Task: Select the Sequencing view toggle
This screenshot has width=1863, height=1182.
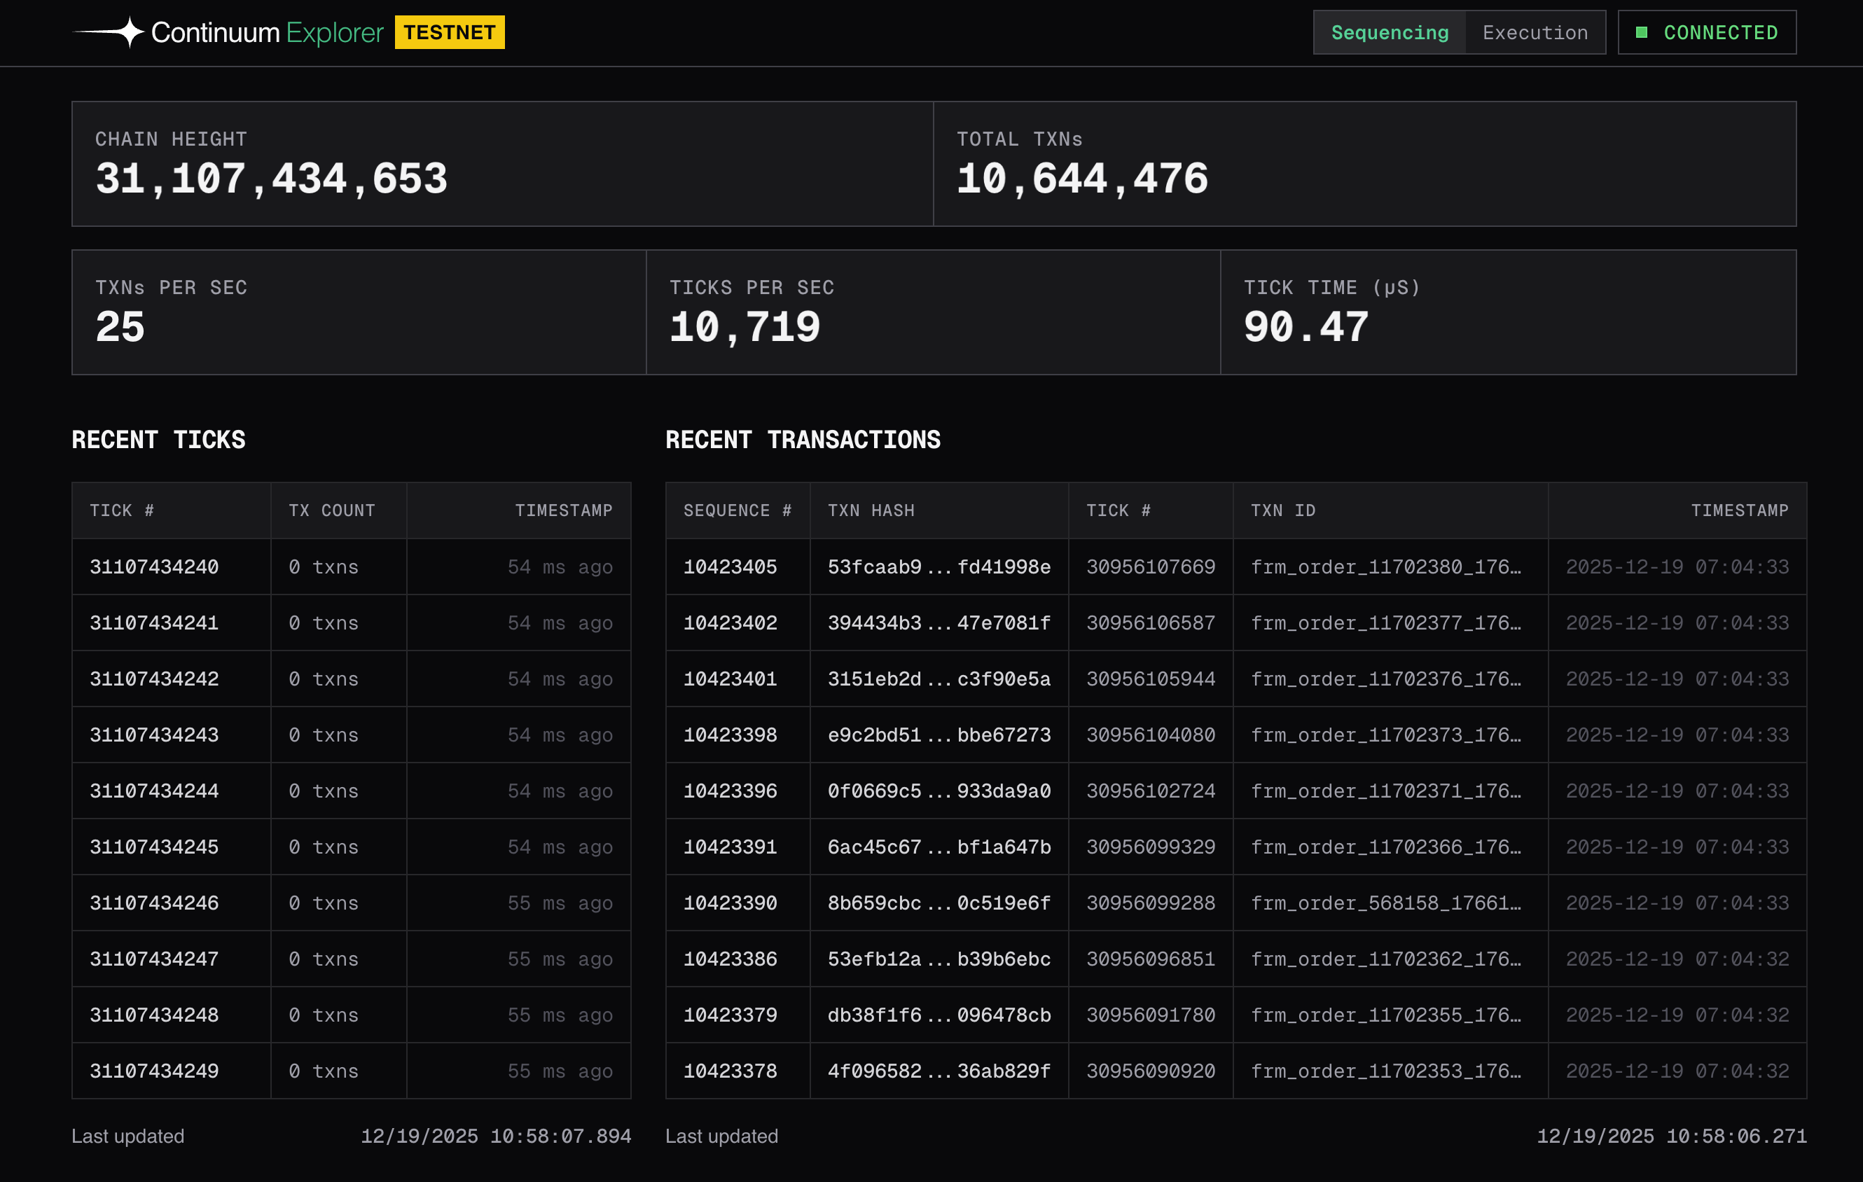Action: point(1389,32)
